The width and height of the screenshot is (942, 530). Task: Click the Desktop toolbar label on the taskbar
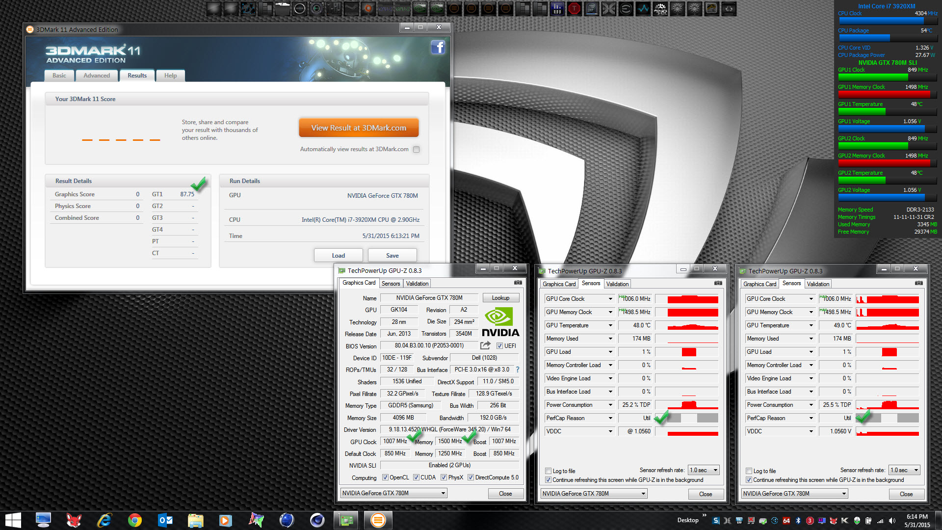click(x=688, y=520)
